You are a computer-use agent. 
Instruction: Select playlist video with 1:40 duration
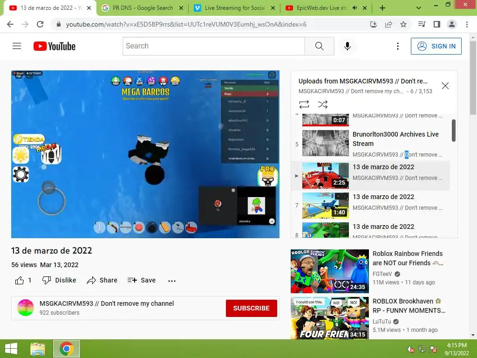click(370, 205)
